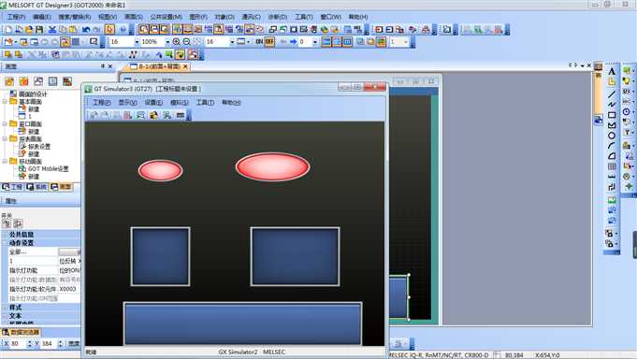Screen dimensions: 637x359
Task: Open the '0' state number dropdown
Action: click(315, 42)
